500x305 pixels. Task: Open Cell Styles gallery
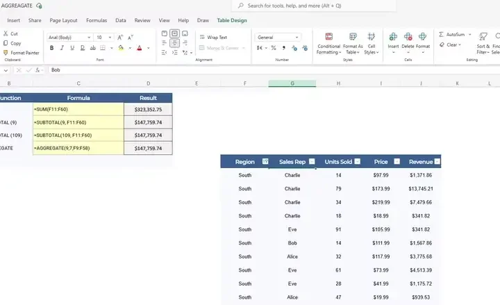click(x=371, y=43)
